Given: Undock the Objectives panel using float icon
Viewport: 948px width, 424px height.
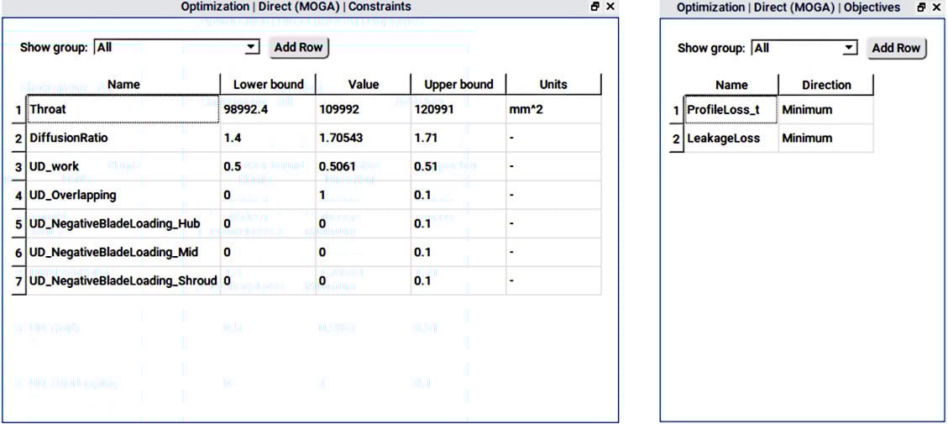Looking at the screenshot, I should pyautogui.click(x=921, y=7).
